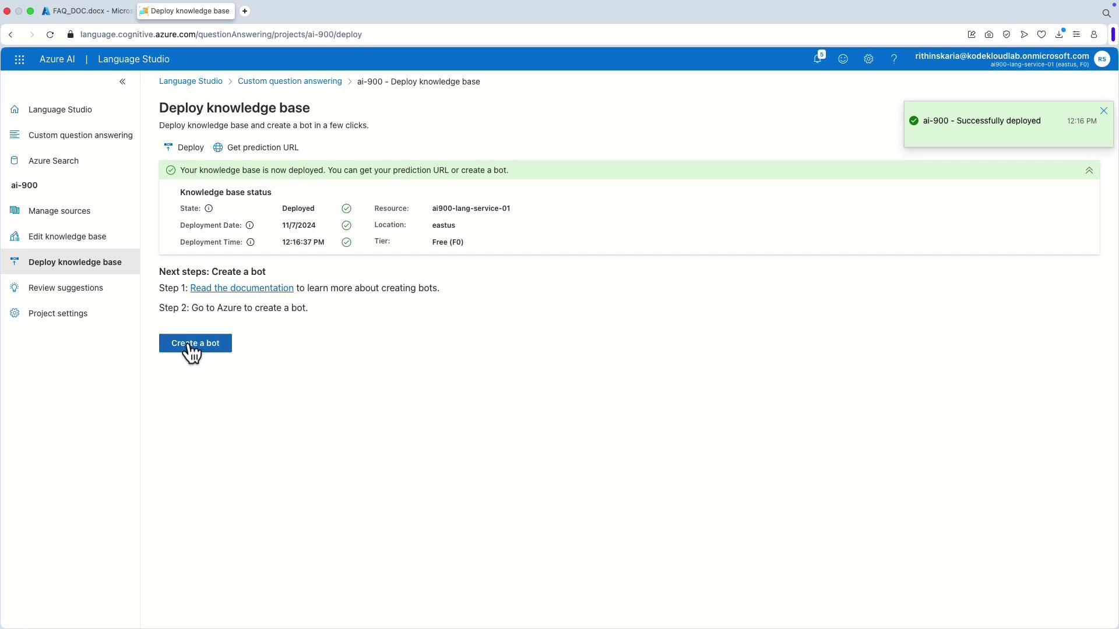The height and width of the screenshot is (629, 1119).
Task: Click the Deploy toolbar button
Action: point(184,147)
